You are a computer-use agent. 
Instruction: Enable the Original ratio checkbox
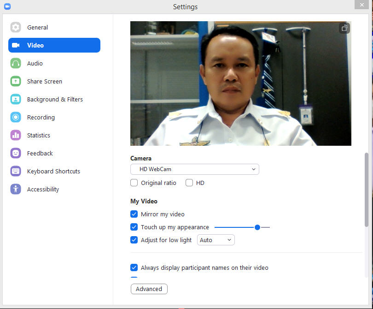point(134,183)
